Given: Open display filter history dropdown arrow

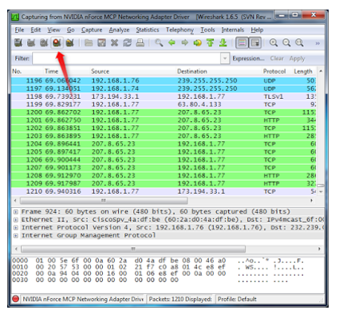Looking at the screenshot, I should 225,58.
